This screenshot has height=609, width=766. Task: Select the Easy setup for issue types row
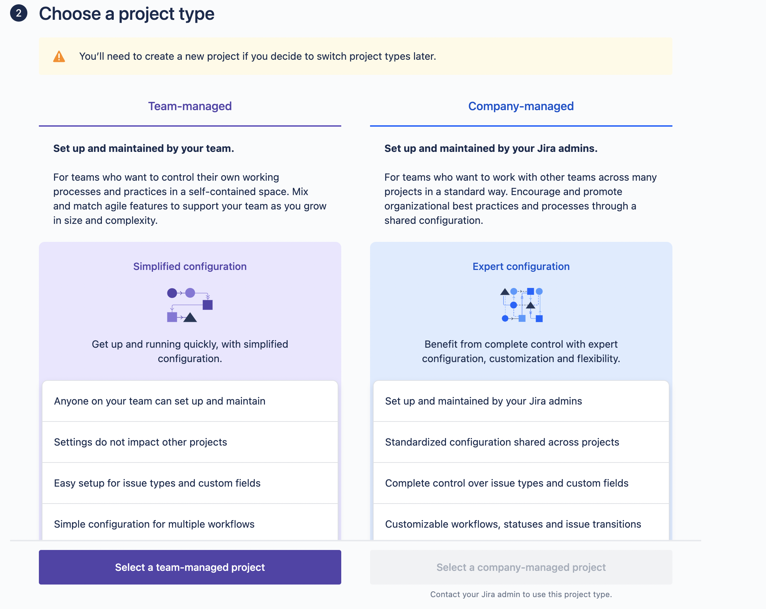pyautogui.click(x=190, y=483)
